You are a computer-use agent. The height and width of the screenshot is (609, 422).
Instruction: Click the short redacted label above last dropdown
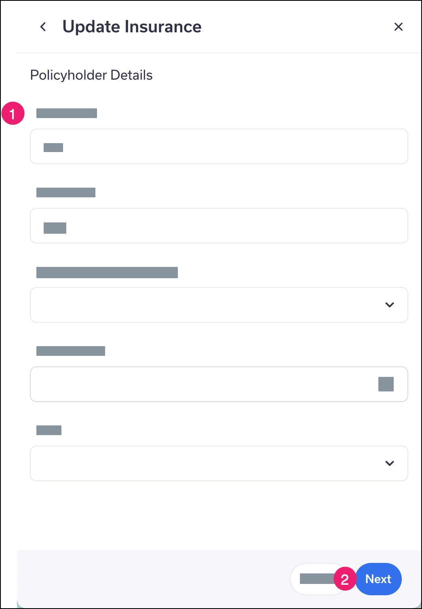tap(49, 430)
